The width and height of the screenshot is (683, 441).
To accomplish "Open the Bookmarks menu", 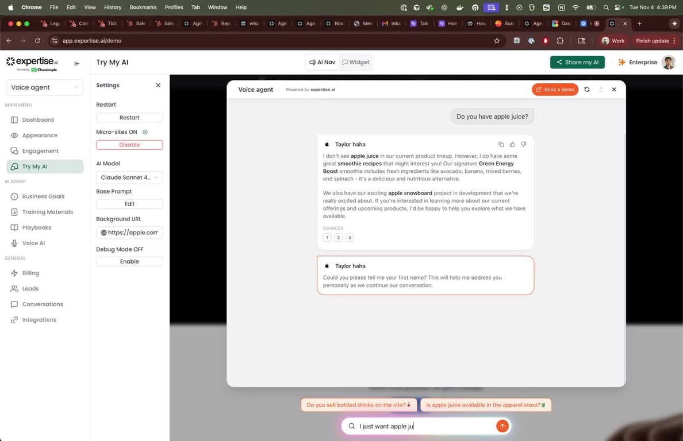I will pos(143,7).
